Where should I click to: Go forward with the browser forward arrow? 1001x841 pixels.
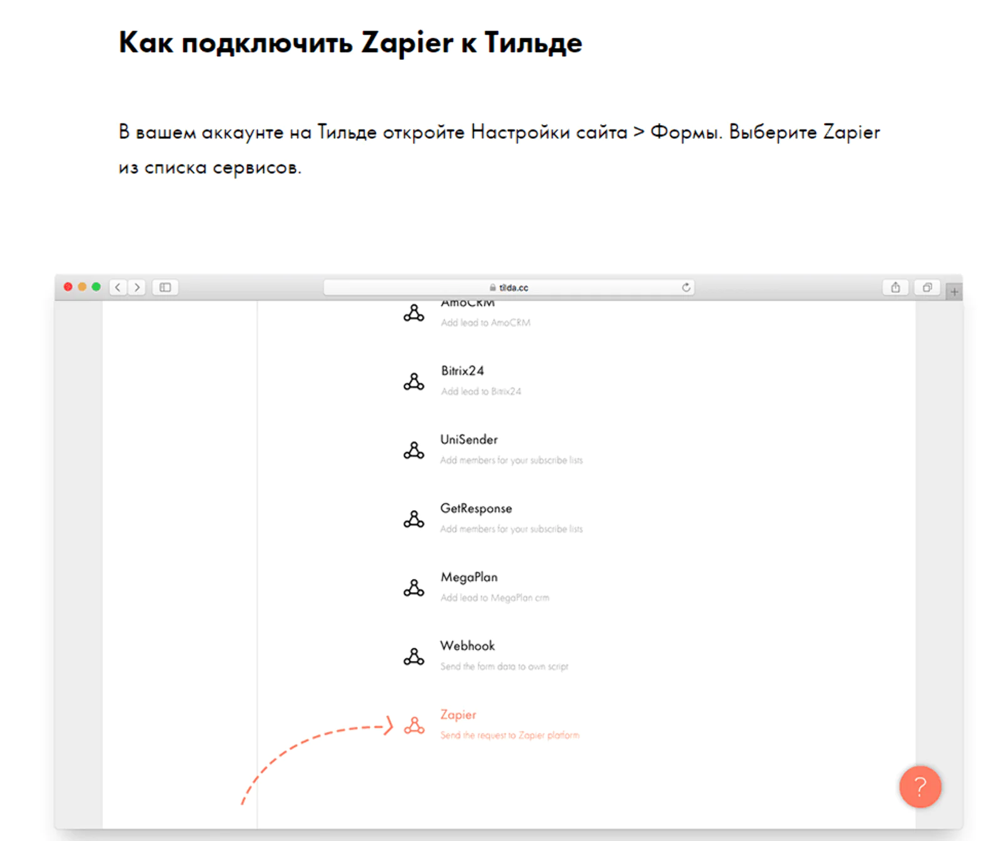point(137,287)
